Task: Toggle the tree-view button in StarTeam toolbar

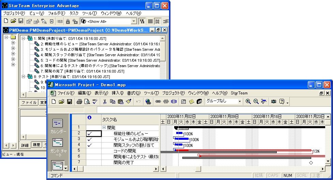Action: coord(142,21)
